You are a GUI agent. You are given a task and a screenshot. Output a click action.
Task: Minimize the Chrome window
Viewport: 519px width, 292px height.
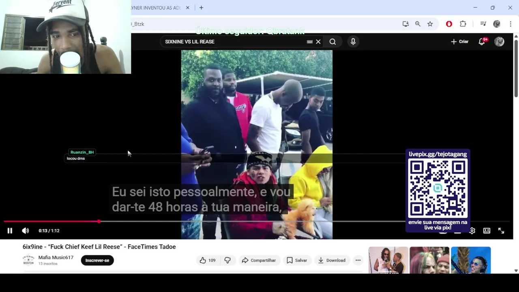(x=475, y=8)
